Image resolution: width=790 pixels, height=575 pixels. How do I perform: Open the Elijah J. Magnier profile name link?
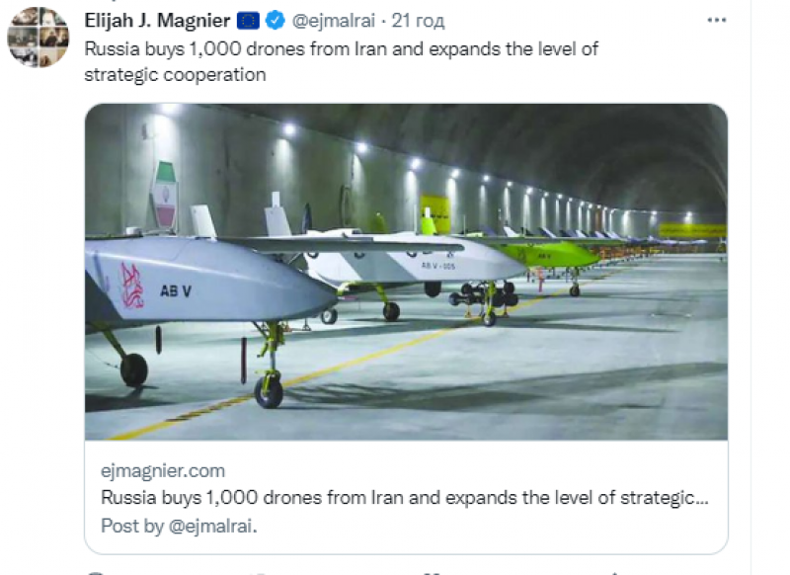coord(158,21)
